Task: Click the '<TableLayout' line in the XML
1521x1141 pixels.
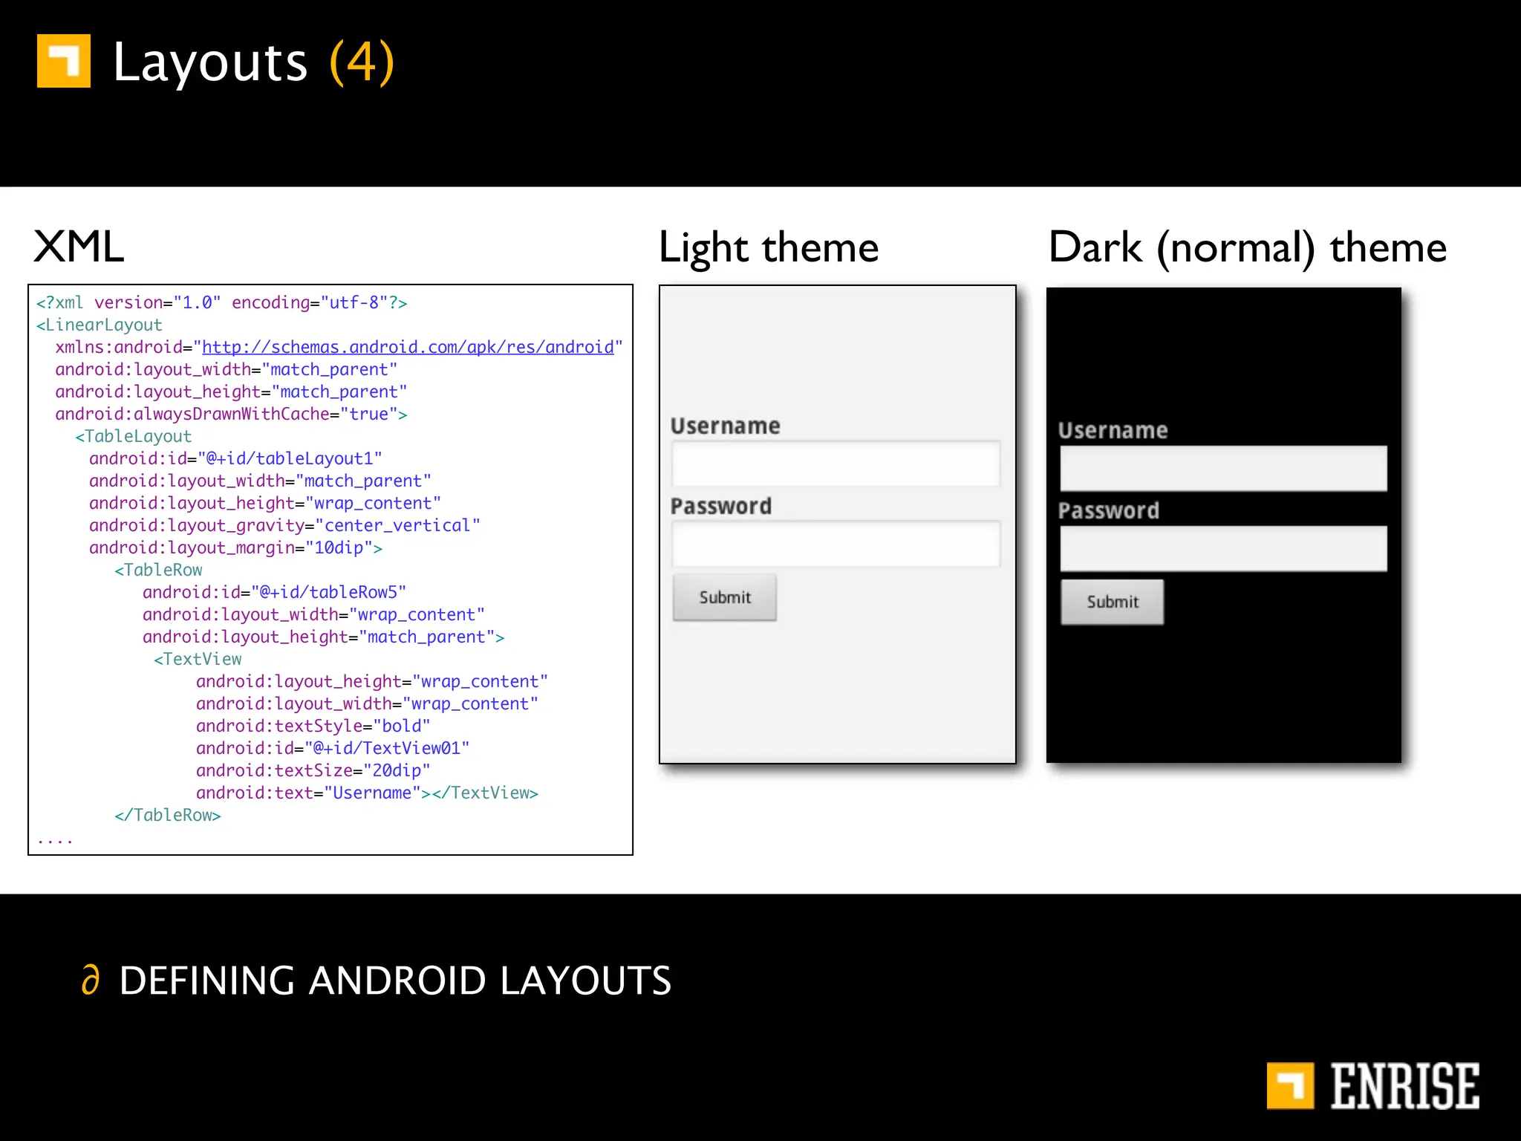Action: point(133,436)
